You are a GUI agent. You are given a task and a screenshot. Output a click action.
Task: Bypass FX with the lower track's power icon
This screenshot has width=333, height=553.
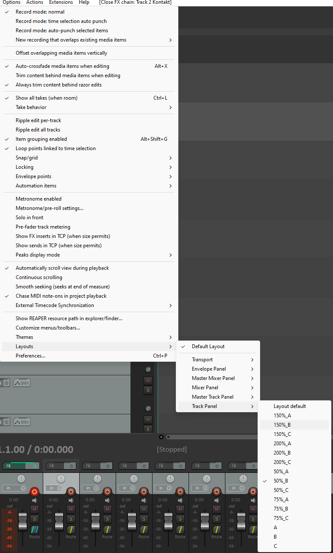pyautogui.click(x=7, y=422)
